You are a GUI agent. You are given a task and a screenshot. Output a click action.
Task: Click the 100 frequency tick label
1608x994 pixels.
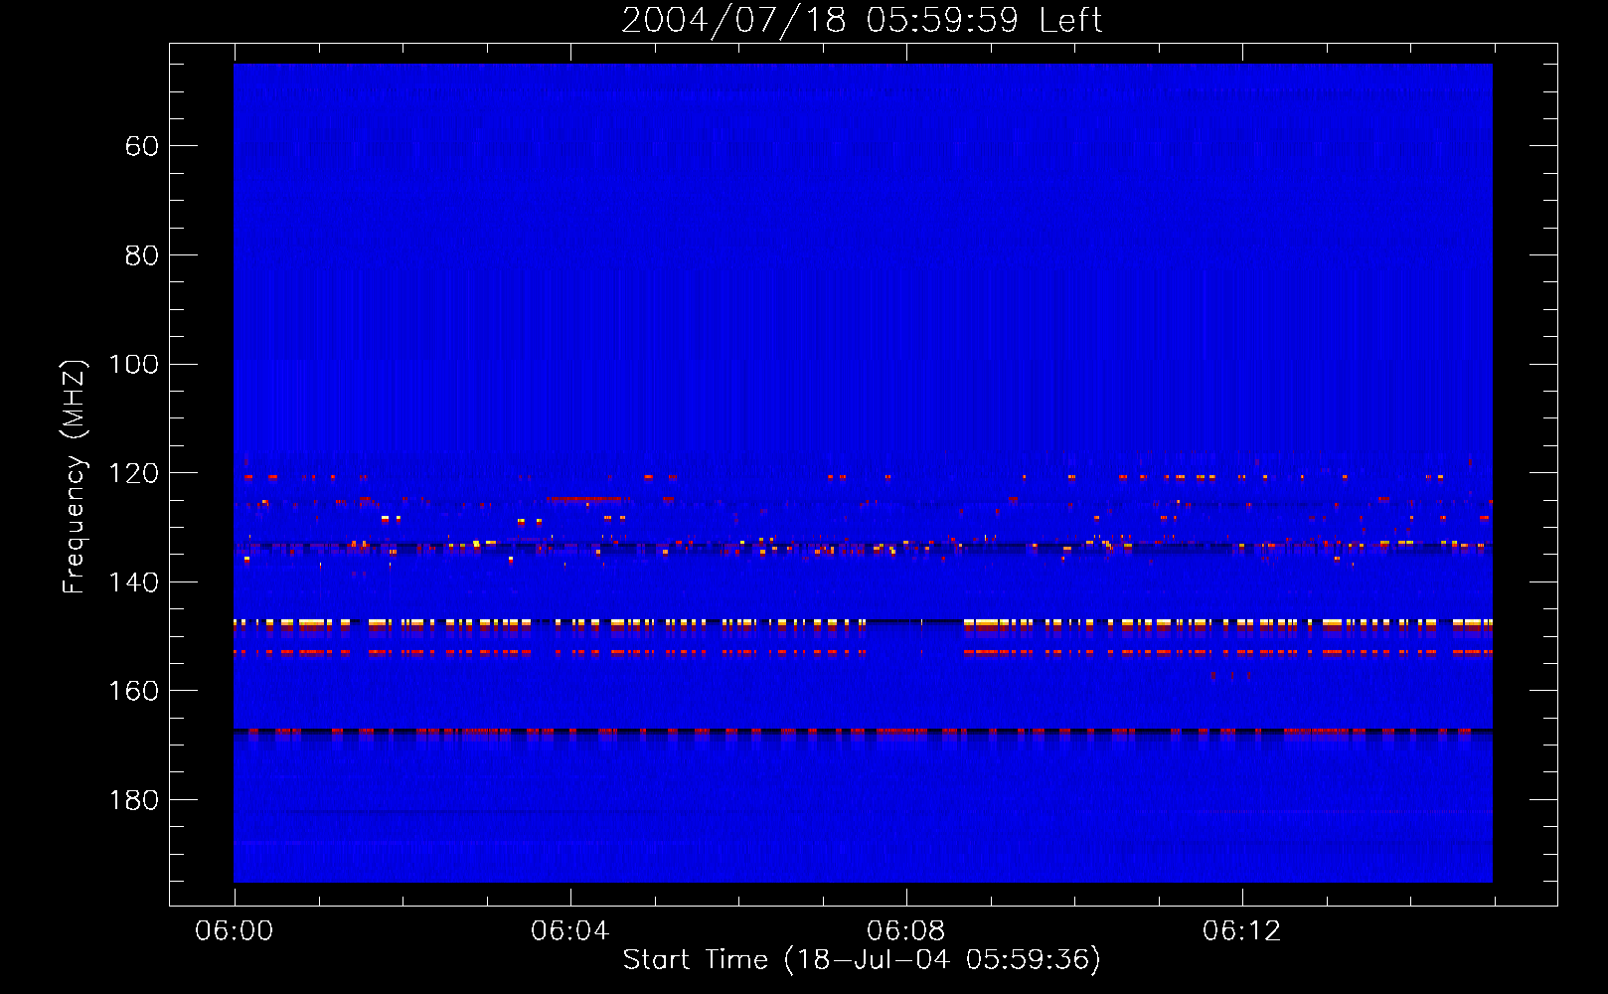[134, 364]
